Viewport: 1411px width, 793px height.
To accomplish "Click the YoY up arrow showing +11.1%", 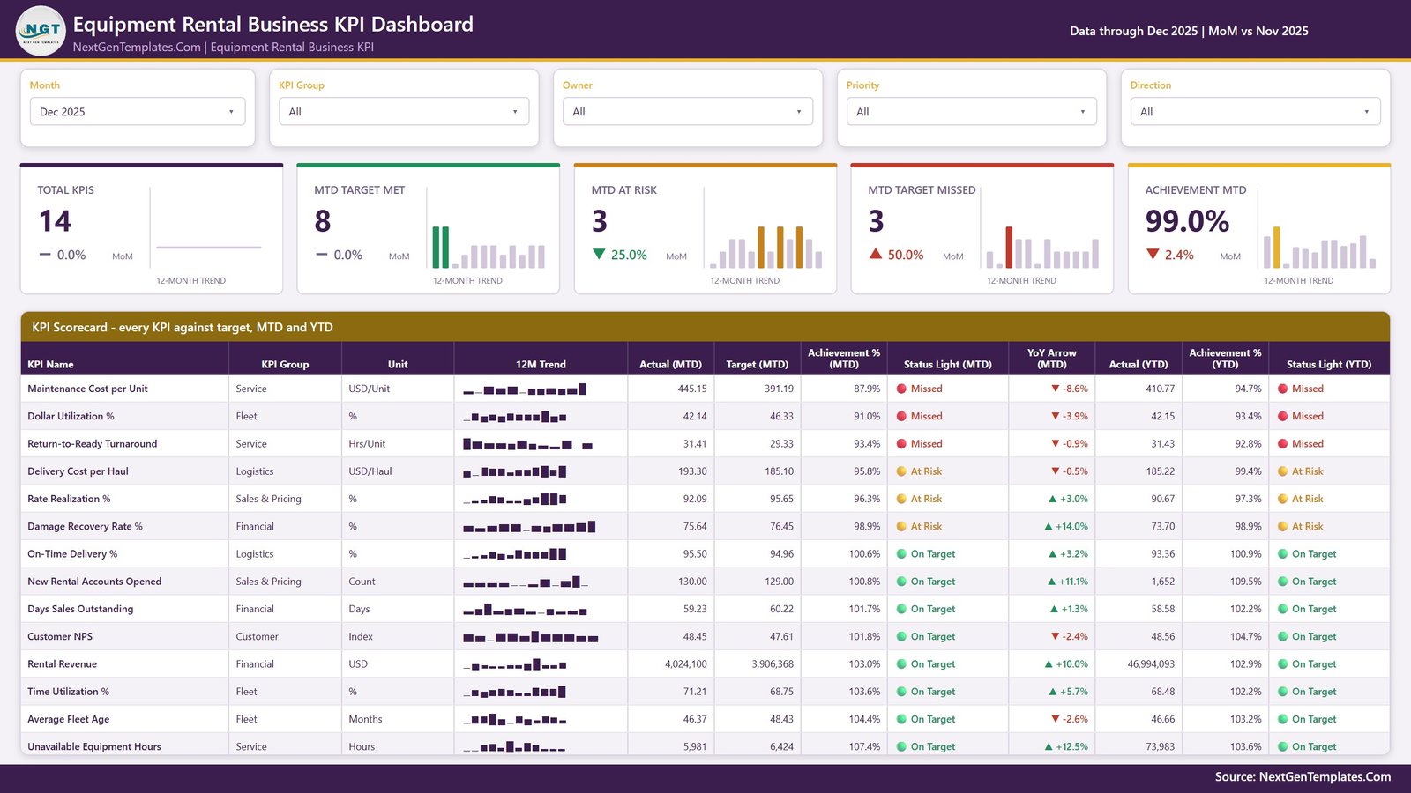I will coord(1051,582).
